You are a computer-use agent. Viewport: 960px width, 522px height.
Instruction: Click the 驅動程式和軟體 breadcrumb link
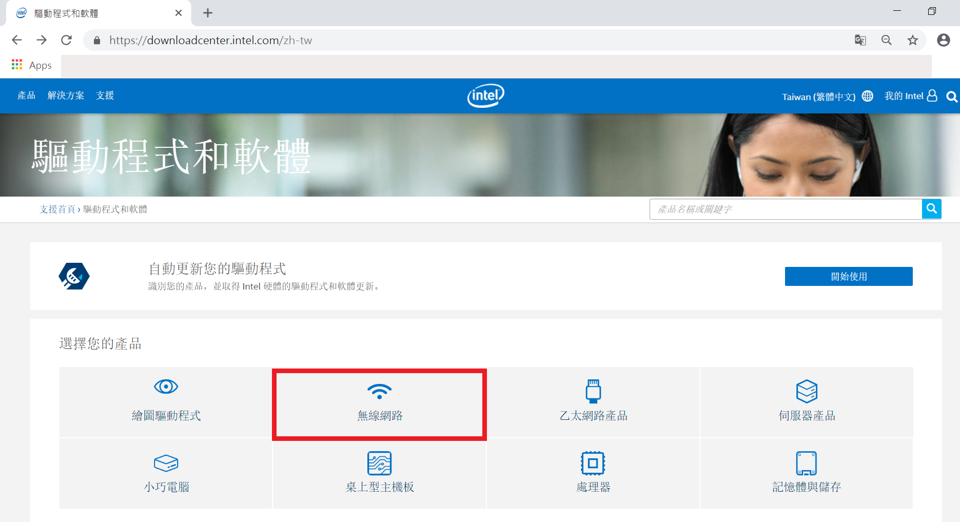click(x=115, y=209)
